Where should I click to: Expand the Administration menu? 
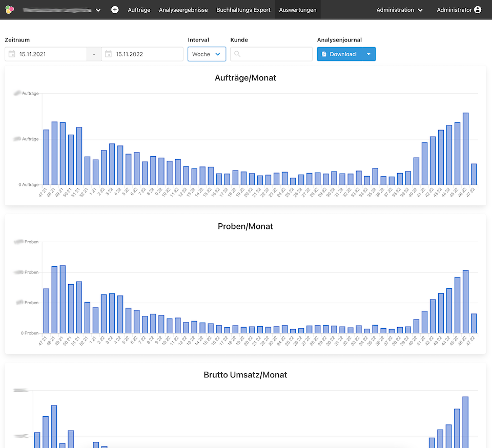(x=399, y=10)
